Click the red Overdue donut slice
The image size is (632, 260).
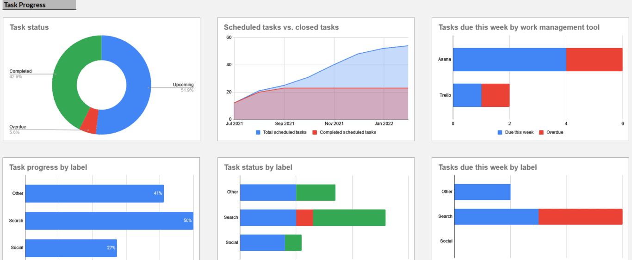[x=89, y=124]
